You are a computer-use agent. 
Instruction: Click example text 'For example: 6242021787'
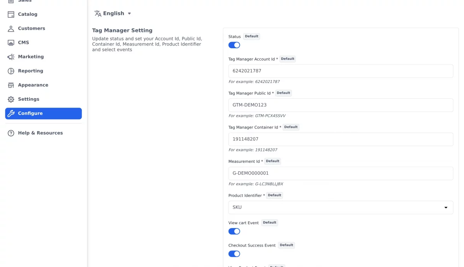click(x=254, y=82)
